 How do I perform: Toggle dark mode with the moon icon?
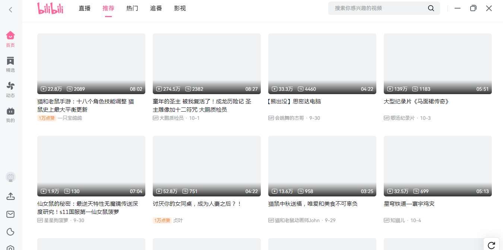click(x=10, y=232)
